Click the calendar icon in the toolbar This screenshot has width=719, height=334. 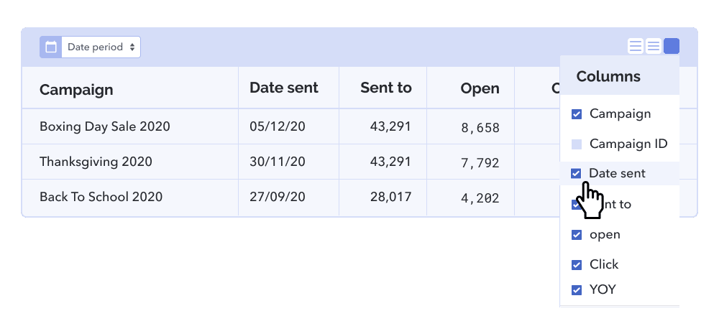51,47
